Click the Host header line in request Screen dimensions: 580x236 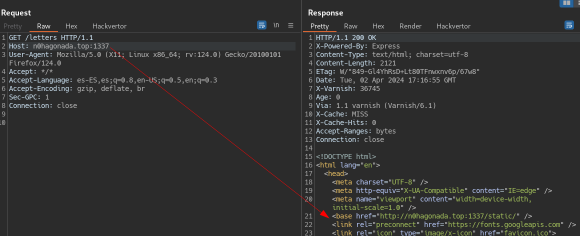(x=59, y=46)
